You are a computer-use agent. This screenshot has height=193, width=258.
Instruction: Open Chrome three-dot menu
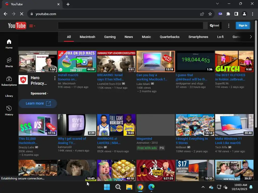tap(252, 14)
